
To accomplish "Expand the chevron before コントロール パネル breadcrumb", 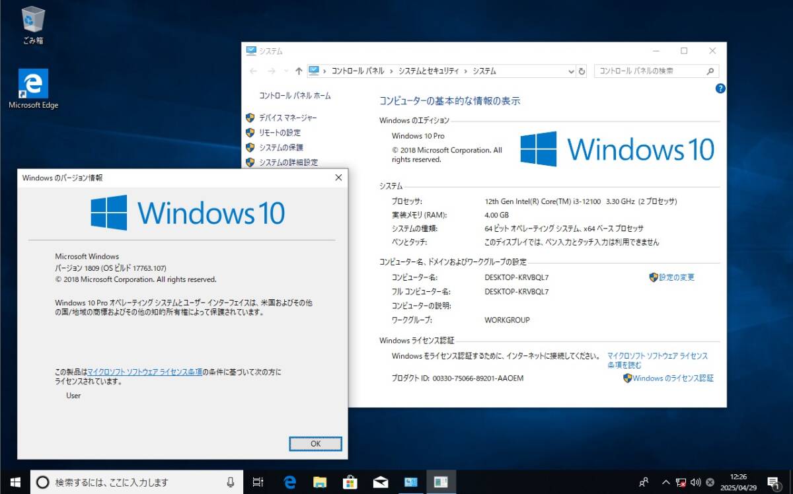I will (324, 71).
